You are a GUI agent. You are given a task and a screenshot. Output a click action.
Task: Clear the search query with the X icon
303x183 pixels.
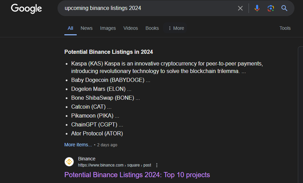pyautogui.click(x=240, y=8)
